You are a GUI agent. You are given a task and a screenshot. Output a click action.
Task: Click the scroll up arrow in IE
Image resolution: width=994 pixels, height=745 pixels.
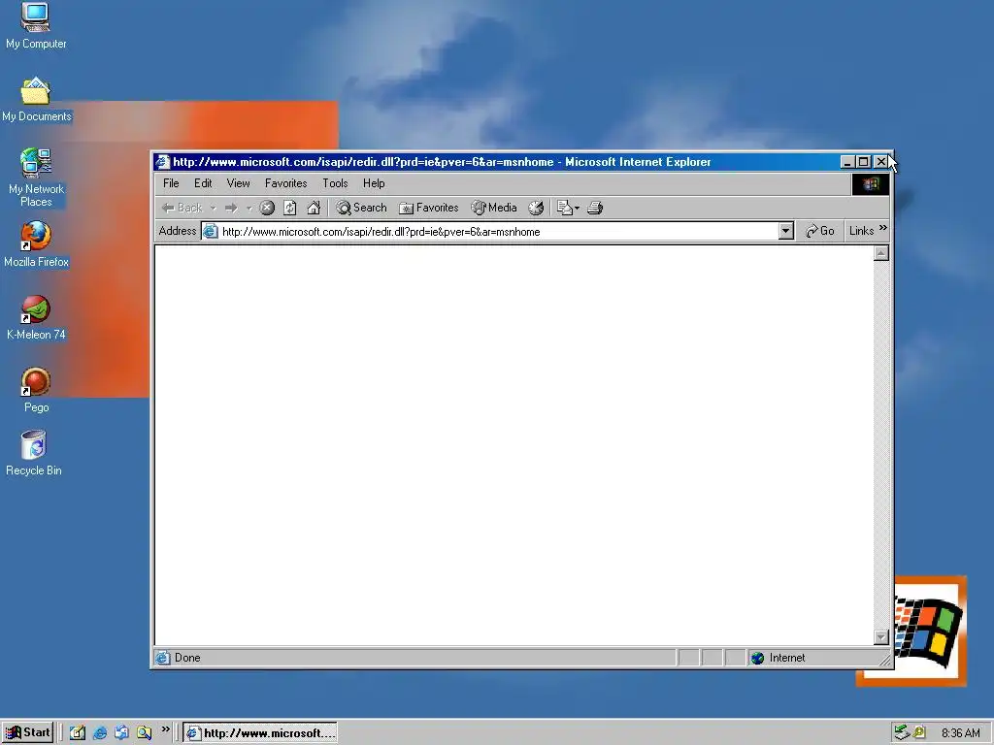point(881,254)
